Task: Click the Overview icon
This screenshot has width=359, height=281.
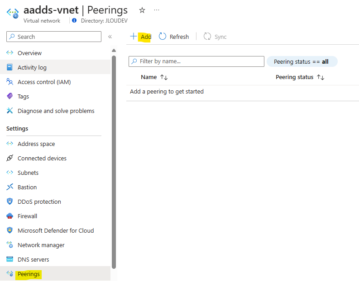Action: click(10, 53)
